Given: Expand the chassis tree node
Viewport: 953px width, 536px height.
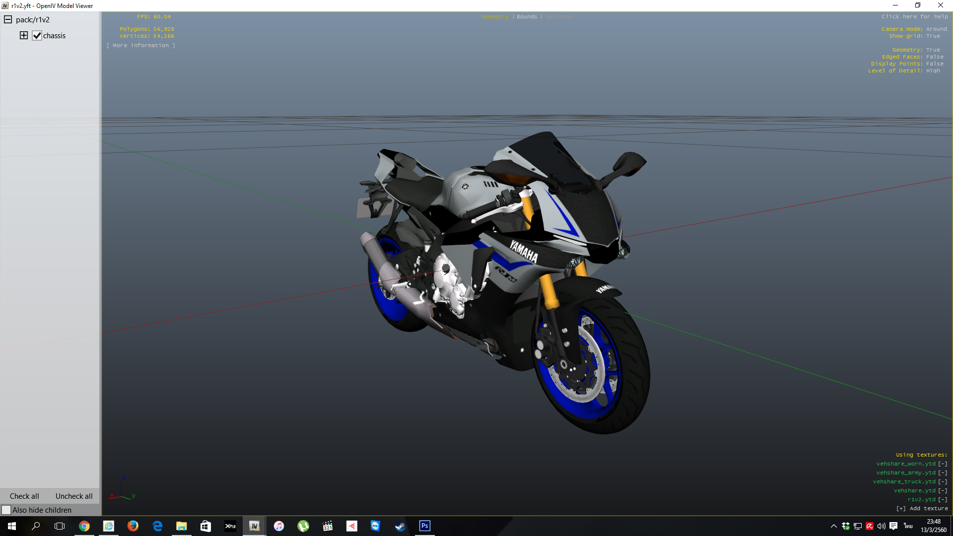Looking at the screenshot, I should tap(24, 36).
